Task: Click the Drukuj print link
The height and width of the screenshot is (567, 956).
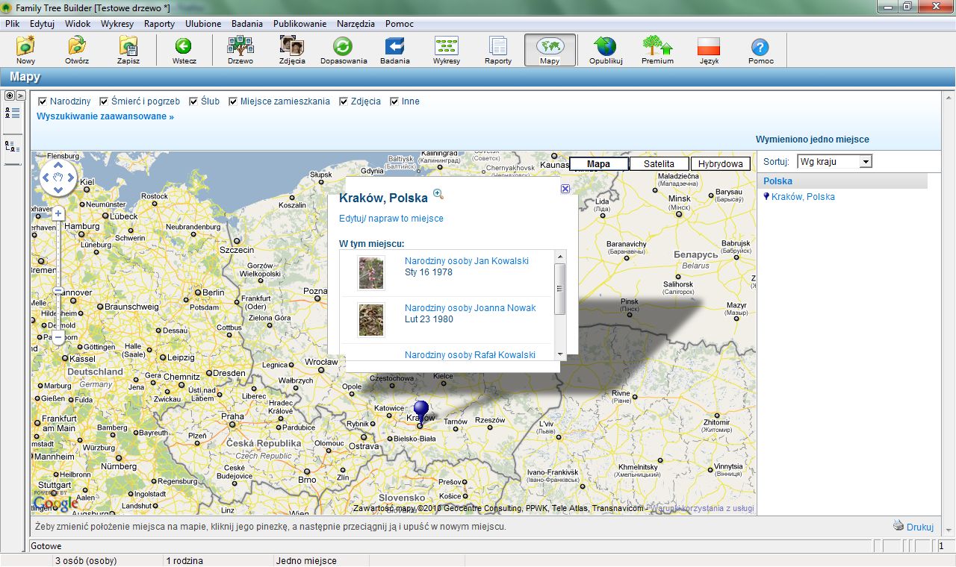Action: point(919,527)
